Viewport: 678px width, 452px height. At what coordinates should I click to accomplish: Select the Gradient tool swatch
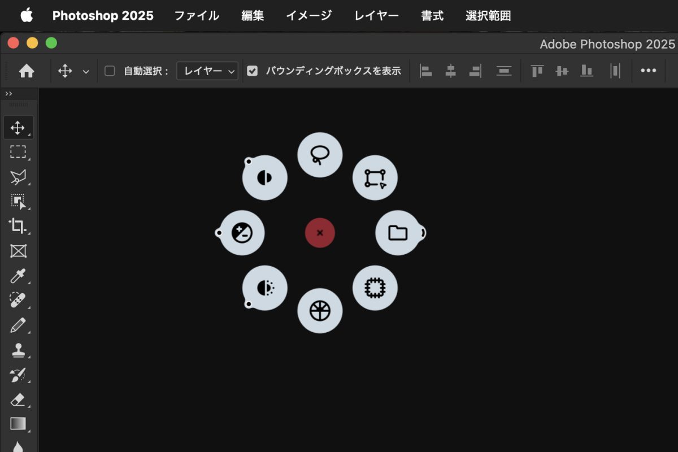[18, 424]
